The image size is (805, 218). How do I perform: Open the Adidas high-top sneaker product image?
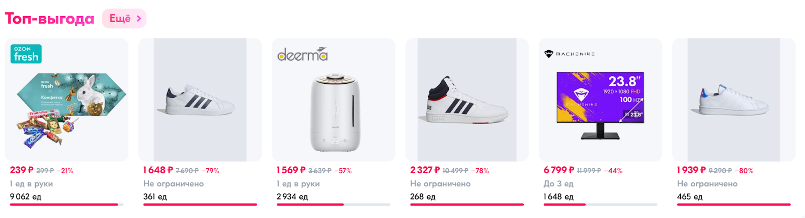pyautogui.click(x=466, y=100)
